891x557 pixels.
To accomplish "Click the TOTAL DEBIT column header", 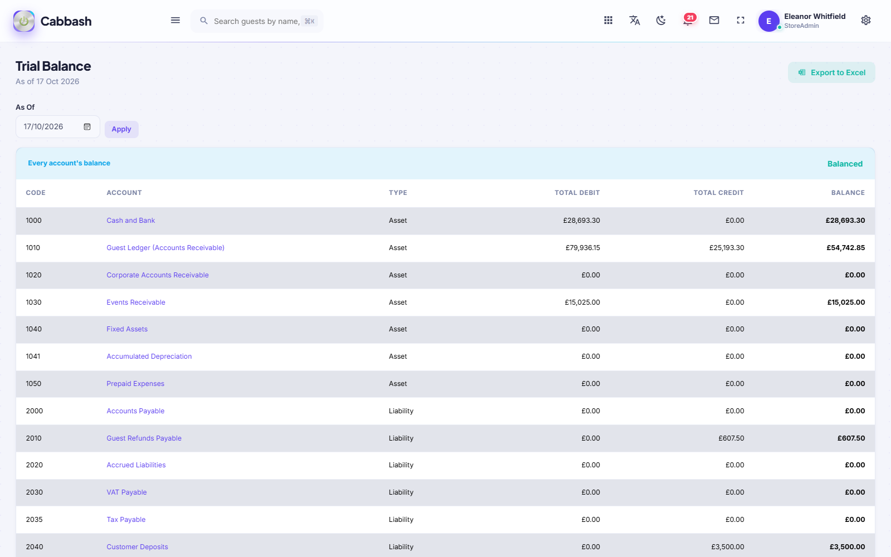I will coord(577,193).
